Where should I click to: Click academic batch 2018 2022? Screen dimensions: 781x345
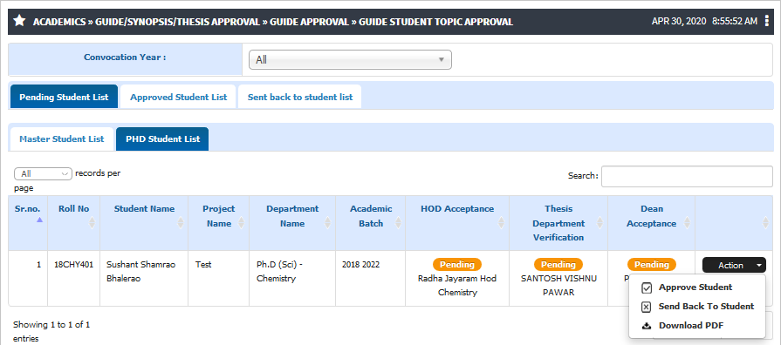[360, 265]
